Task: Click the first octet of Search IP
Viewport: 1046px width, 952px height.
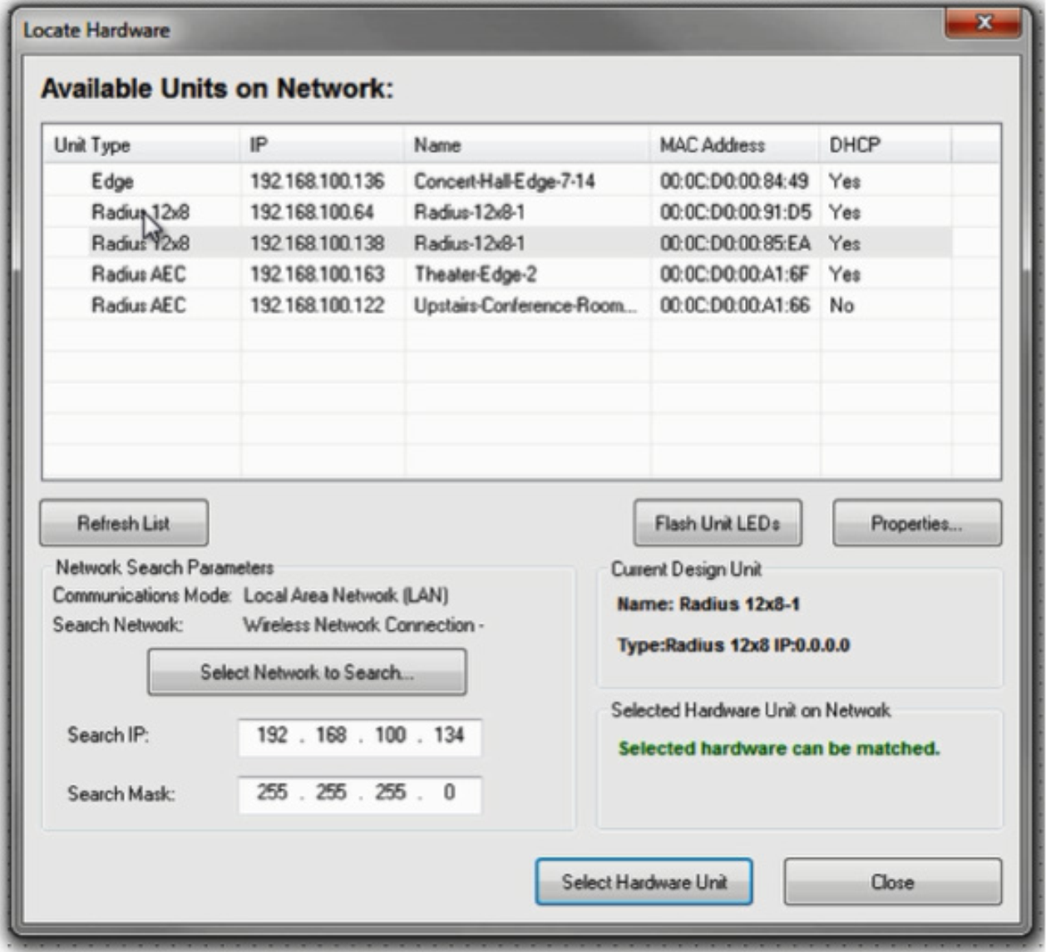Action: [x=272, y=735]
